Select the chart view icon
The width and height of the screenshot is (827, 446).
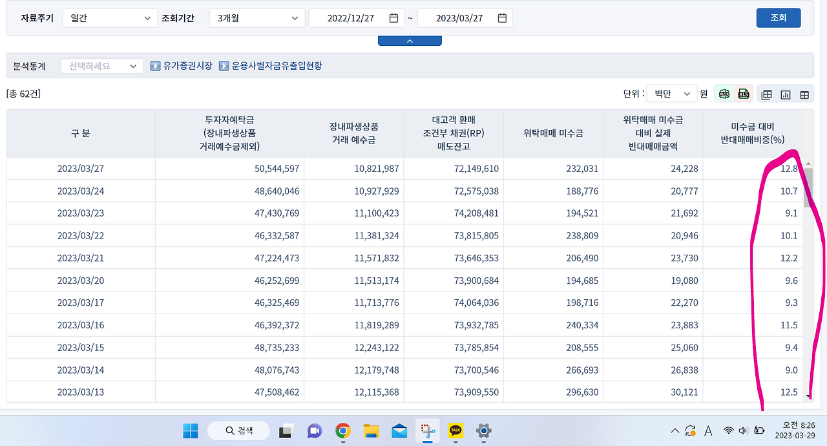tap(785, 94)
